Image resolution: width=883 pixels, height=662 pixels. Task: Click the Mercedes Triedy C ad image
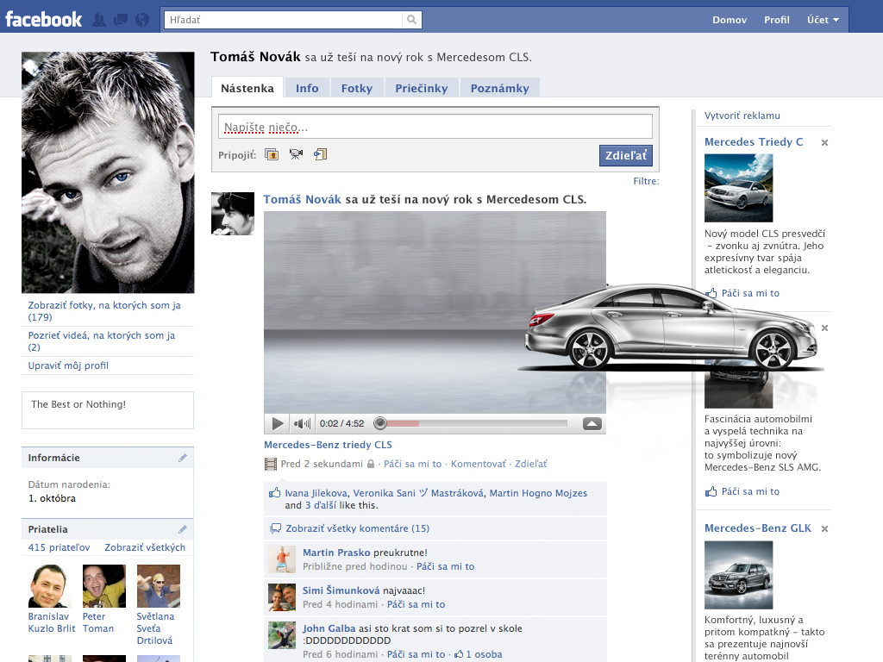[x=738, y=188]
